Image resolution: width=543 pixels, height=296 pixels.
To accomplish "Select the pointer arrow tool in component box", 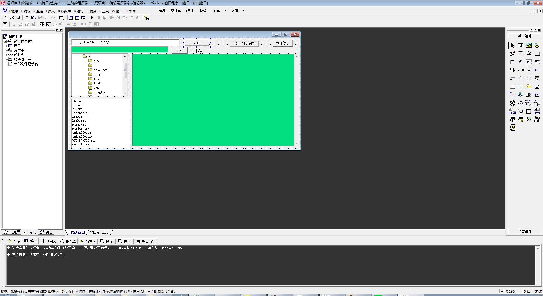I will tap(512, 45).
